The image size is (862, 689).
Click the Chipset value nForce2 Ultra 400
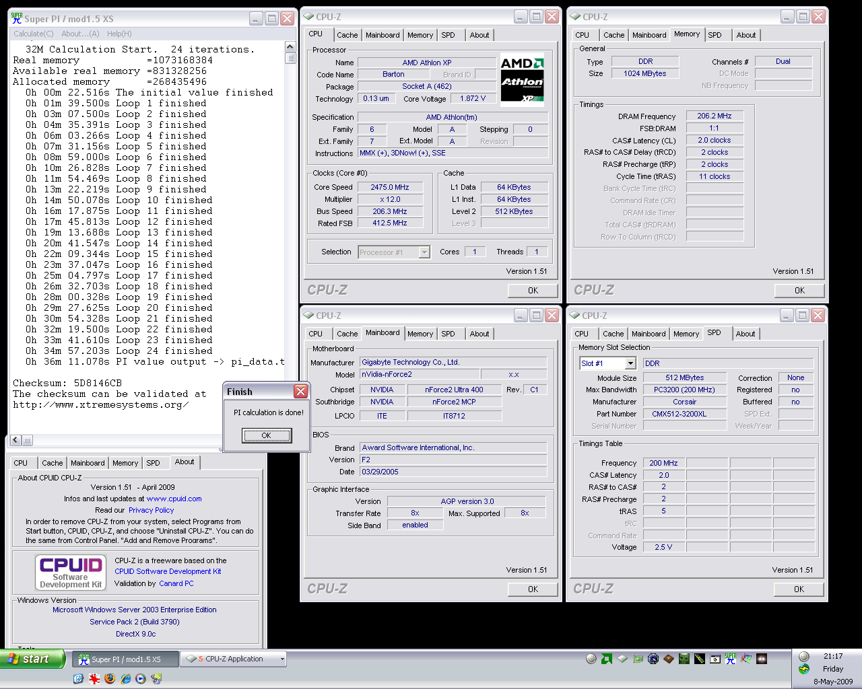453,390
